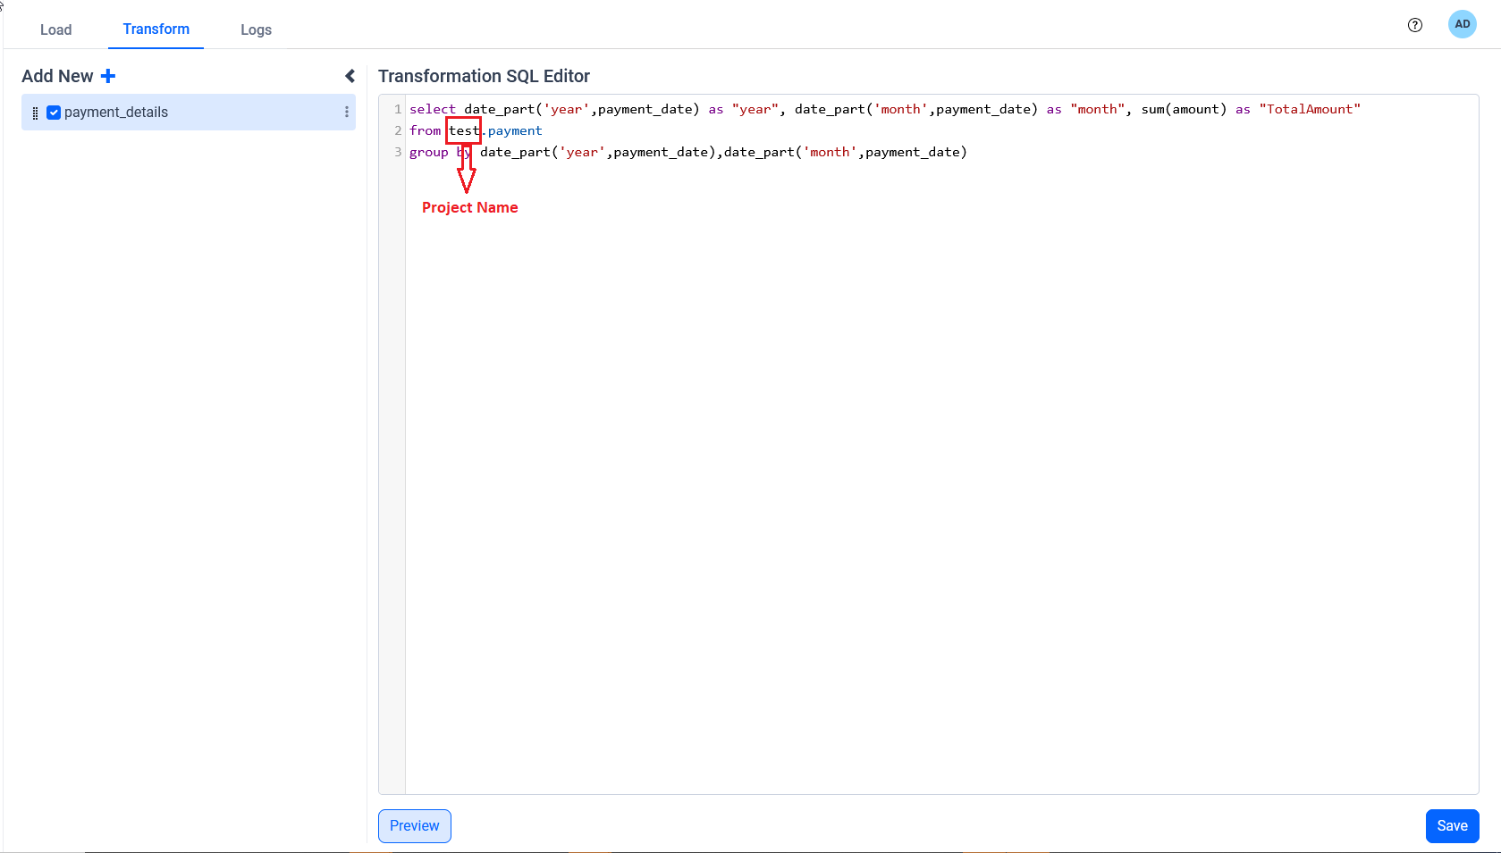The height and width of the screenshot is (853, 1501).
Task: Click 'payment' table name in line 2
Action: 515,130
